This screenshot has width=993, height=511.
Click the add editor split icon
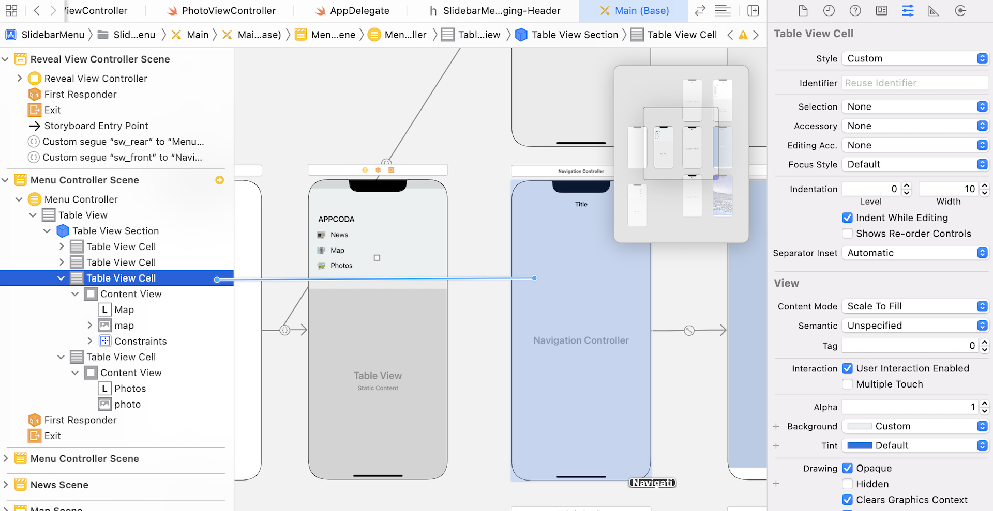(x=753, y=11)
